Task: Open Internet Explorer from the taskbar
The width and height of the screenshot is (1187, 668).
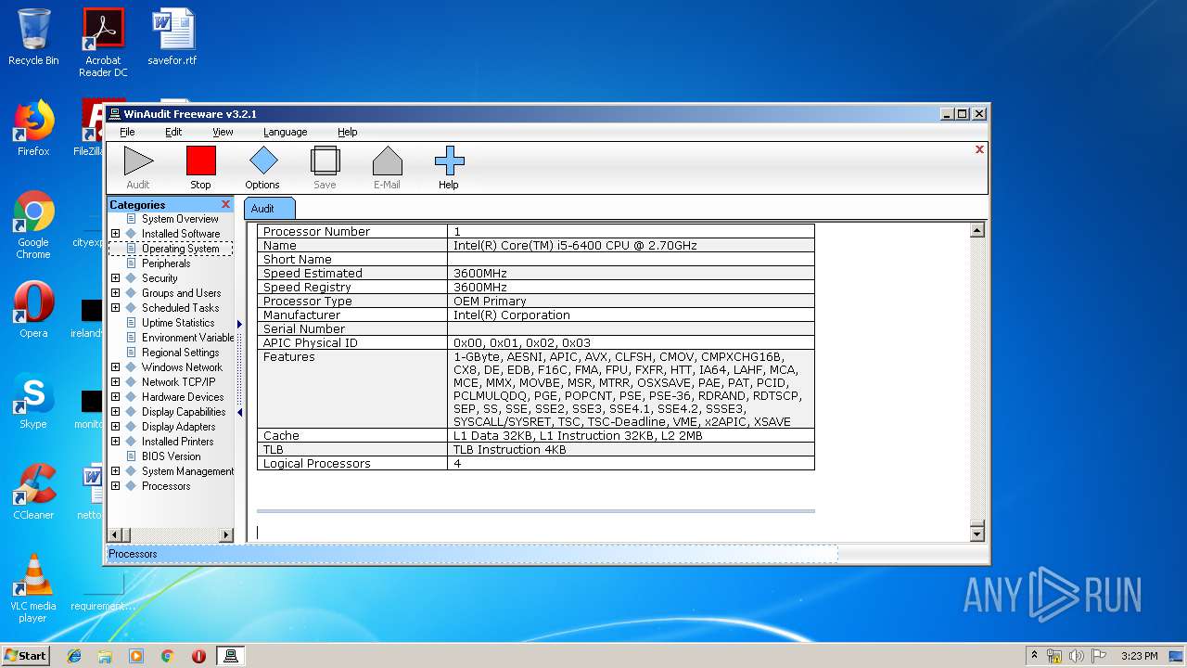Action: tap(74, 656)
